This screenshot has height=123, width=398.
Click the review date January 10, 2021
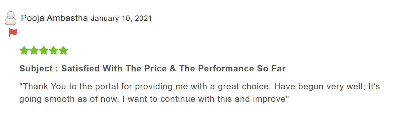pyautogui.click(x=121, y=18)
